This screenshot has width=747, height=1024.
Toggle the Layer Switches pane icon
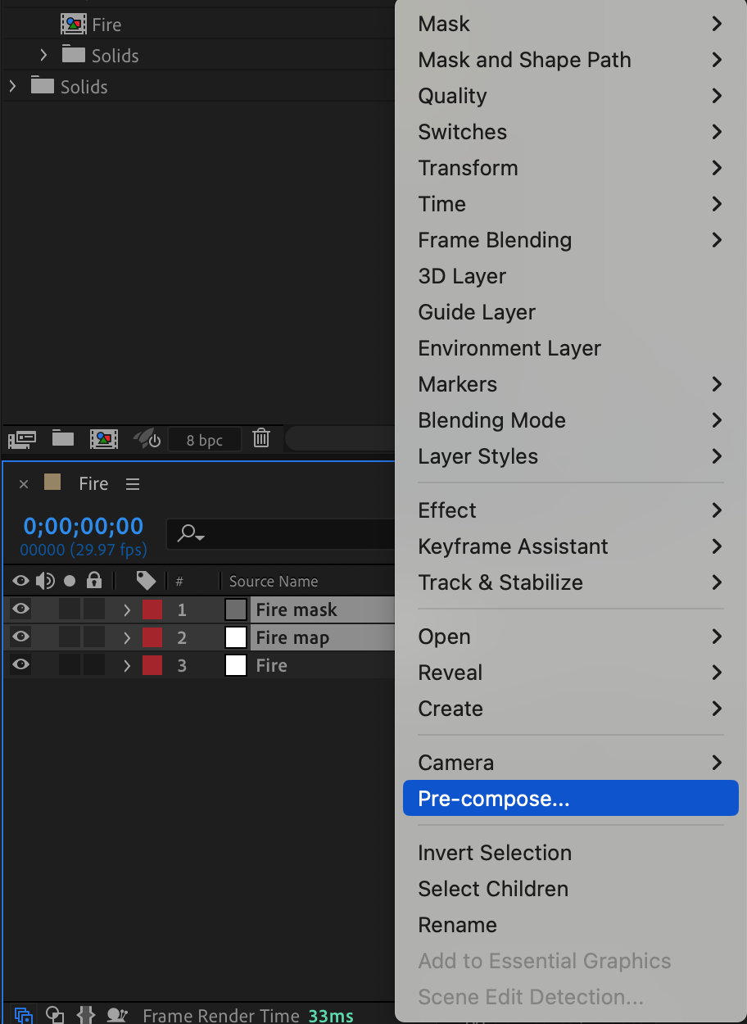coord(24,1015)
